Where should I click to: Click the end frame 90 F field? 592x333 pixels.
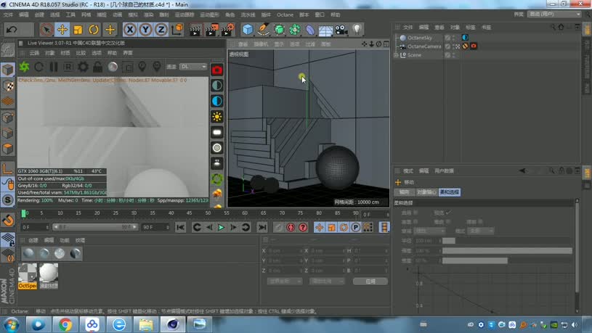[155, 227]
